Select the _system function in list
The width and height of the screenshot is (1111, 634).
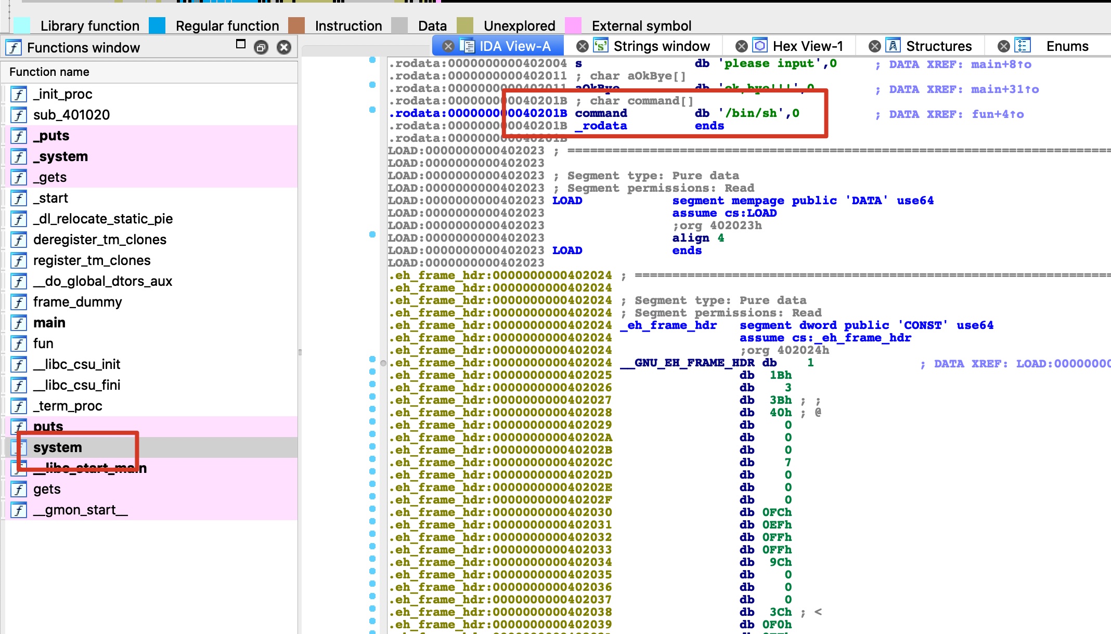pyautogui.click(x=60, y=156)
